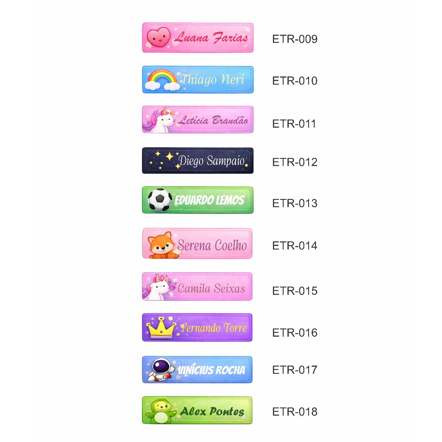Viewport: 442px width, 442px height.
Task: Click the rainbow with clouds icon
Action: [162, 80]
